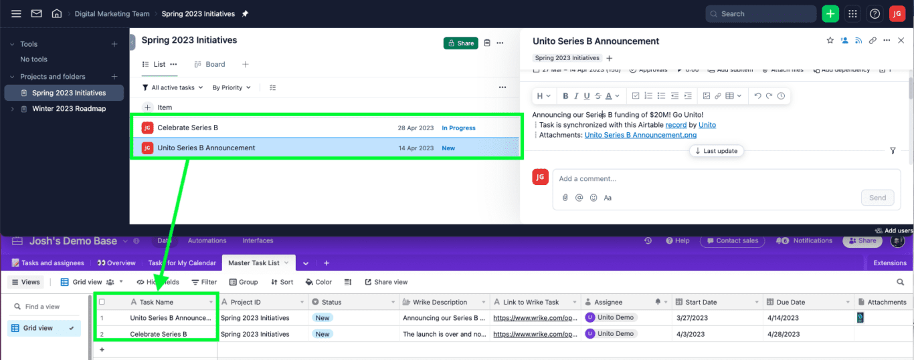Open Airtable record link in description
This screenshot has height=360, width=914.
(x=676, y=125)
